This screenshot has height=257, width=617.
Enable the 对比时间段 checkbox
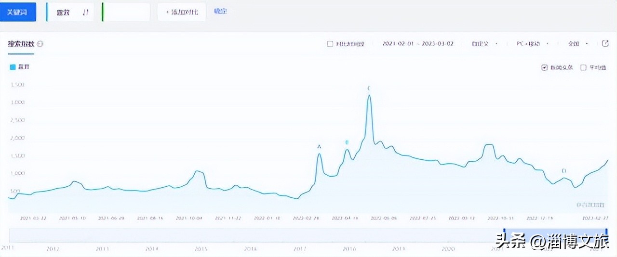[330, 44]
